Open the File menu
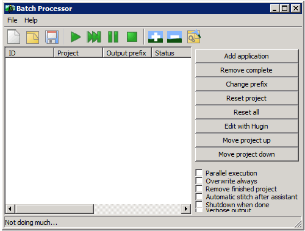305x231 pixels. [12, 20]
